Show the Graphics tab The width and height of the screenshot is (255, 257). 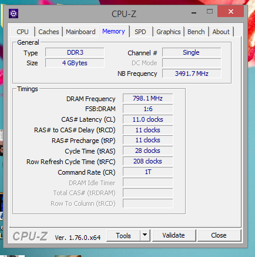tap(169, 32)
